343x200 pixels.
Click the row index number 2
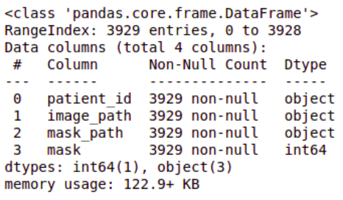click(x=18, y=133)
